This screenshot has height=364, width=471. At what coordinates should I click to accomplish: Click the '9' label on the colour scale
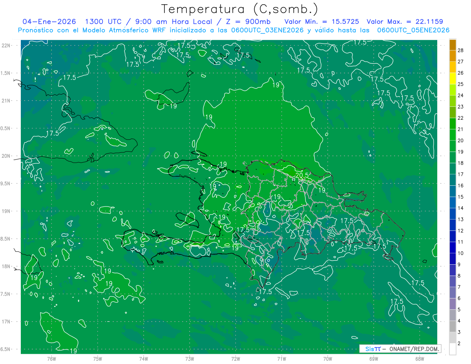[459, 265]
